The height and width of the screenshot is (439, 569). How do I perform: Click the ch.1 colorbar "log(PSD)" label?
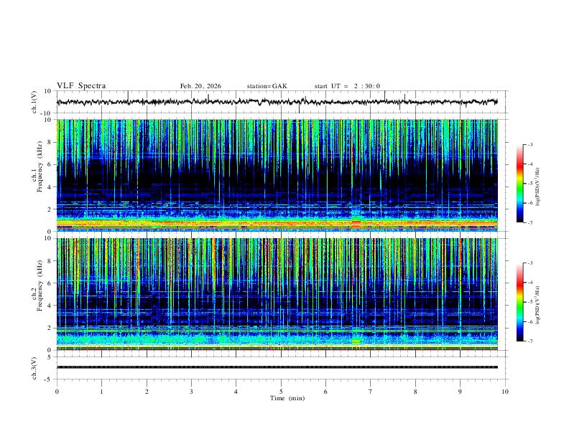[x=538, y=187]
